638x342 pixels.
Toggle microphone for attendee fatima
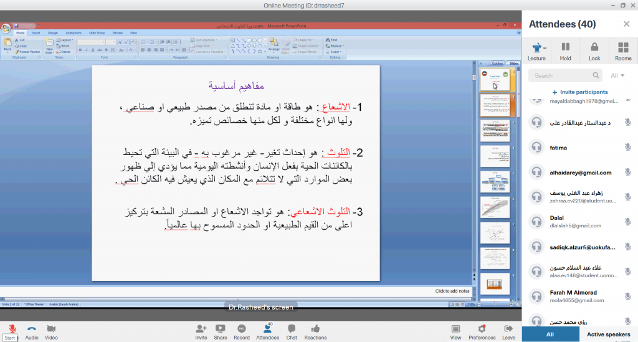(x=627, y=147)
